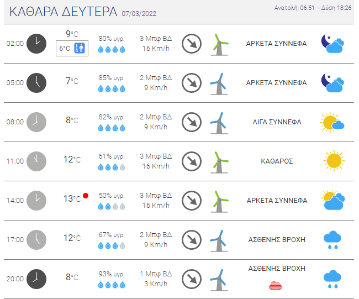Click the ΚΑΘΑΡΟΣ forecast description
The width and height of the screenshot is (359, 299).
tap(277, 161)
